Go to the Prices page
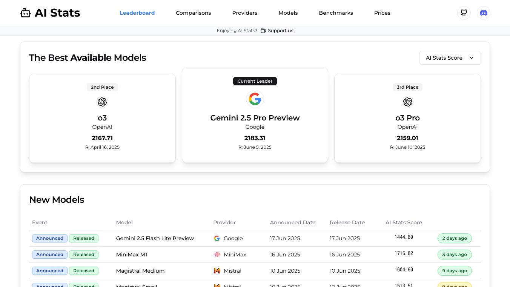This screenshot has width=510, height=287. tap(382, 13)
